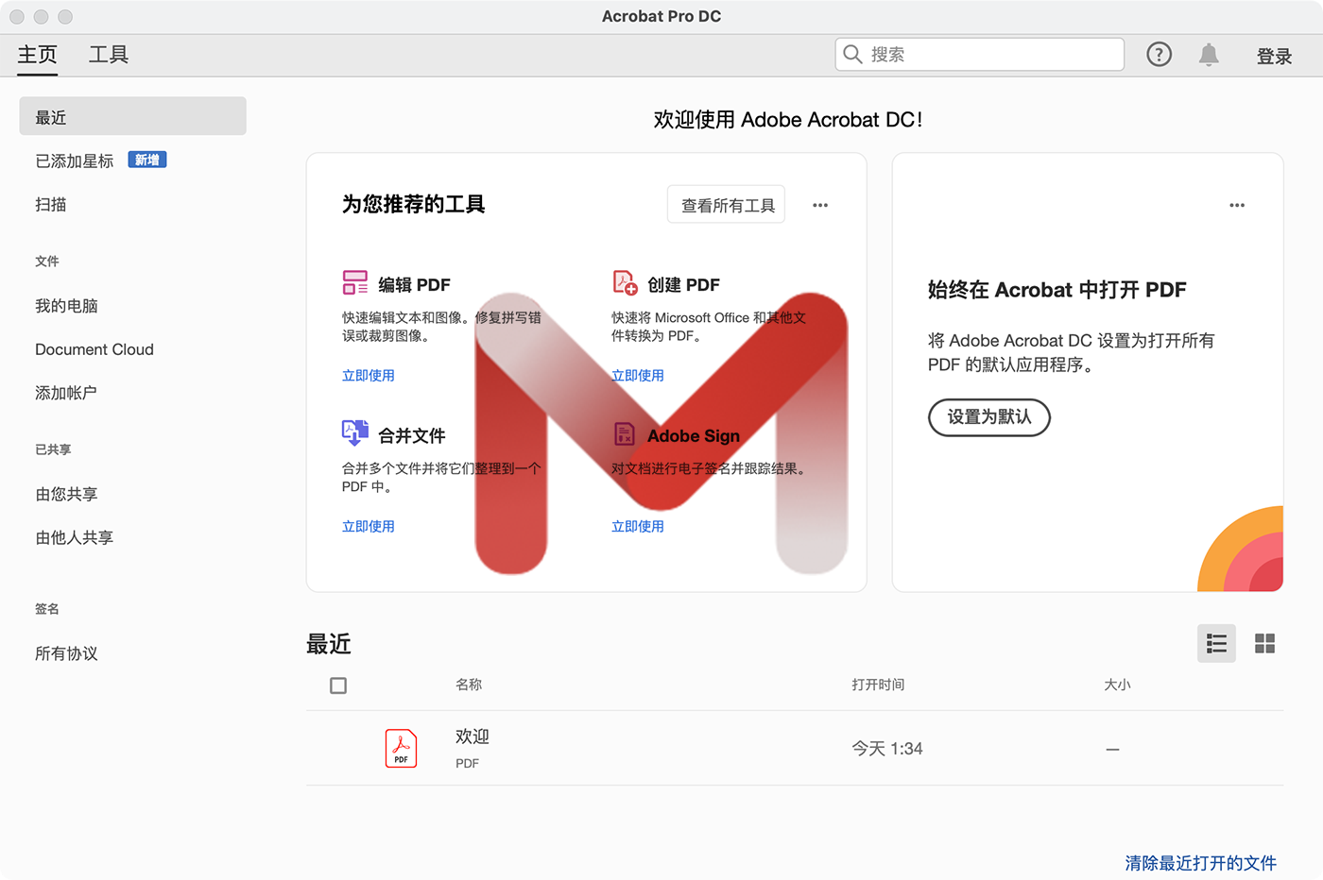1323x880 pixels.
Task: Click the 今天 1:34 opened time cell
Action: [x=887, y=749]
